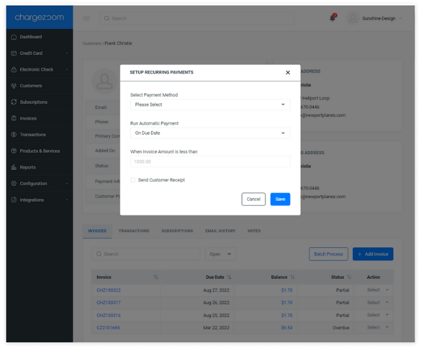Open invoice CHZ100322 link

[109, 290]
